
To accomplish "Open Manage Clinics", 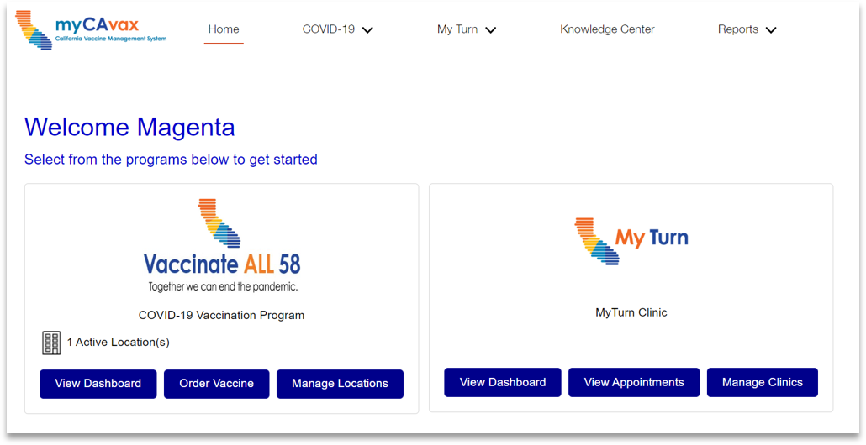I will [x=763, y=382].
